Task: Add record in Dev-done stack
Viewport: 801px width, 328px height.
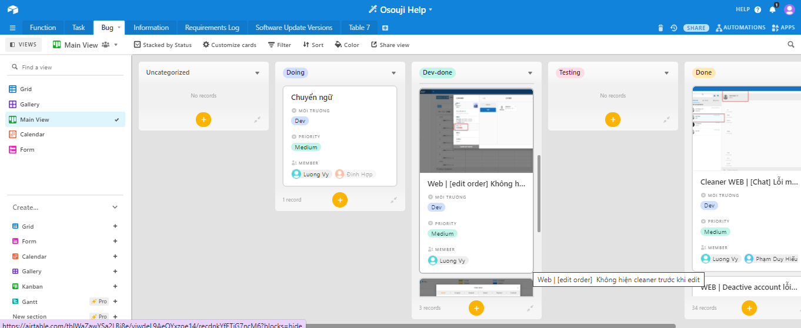Action: point(476,307)
